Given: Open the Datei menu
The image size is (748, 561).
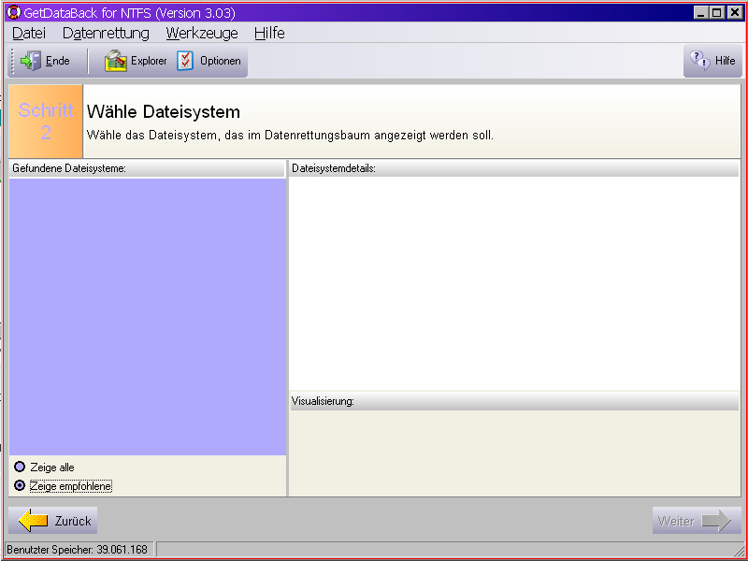Looking at the screenshot, I should tap(29, 33).
